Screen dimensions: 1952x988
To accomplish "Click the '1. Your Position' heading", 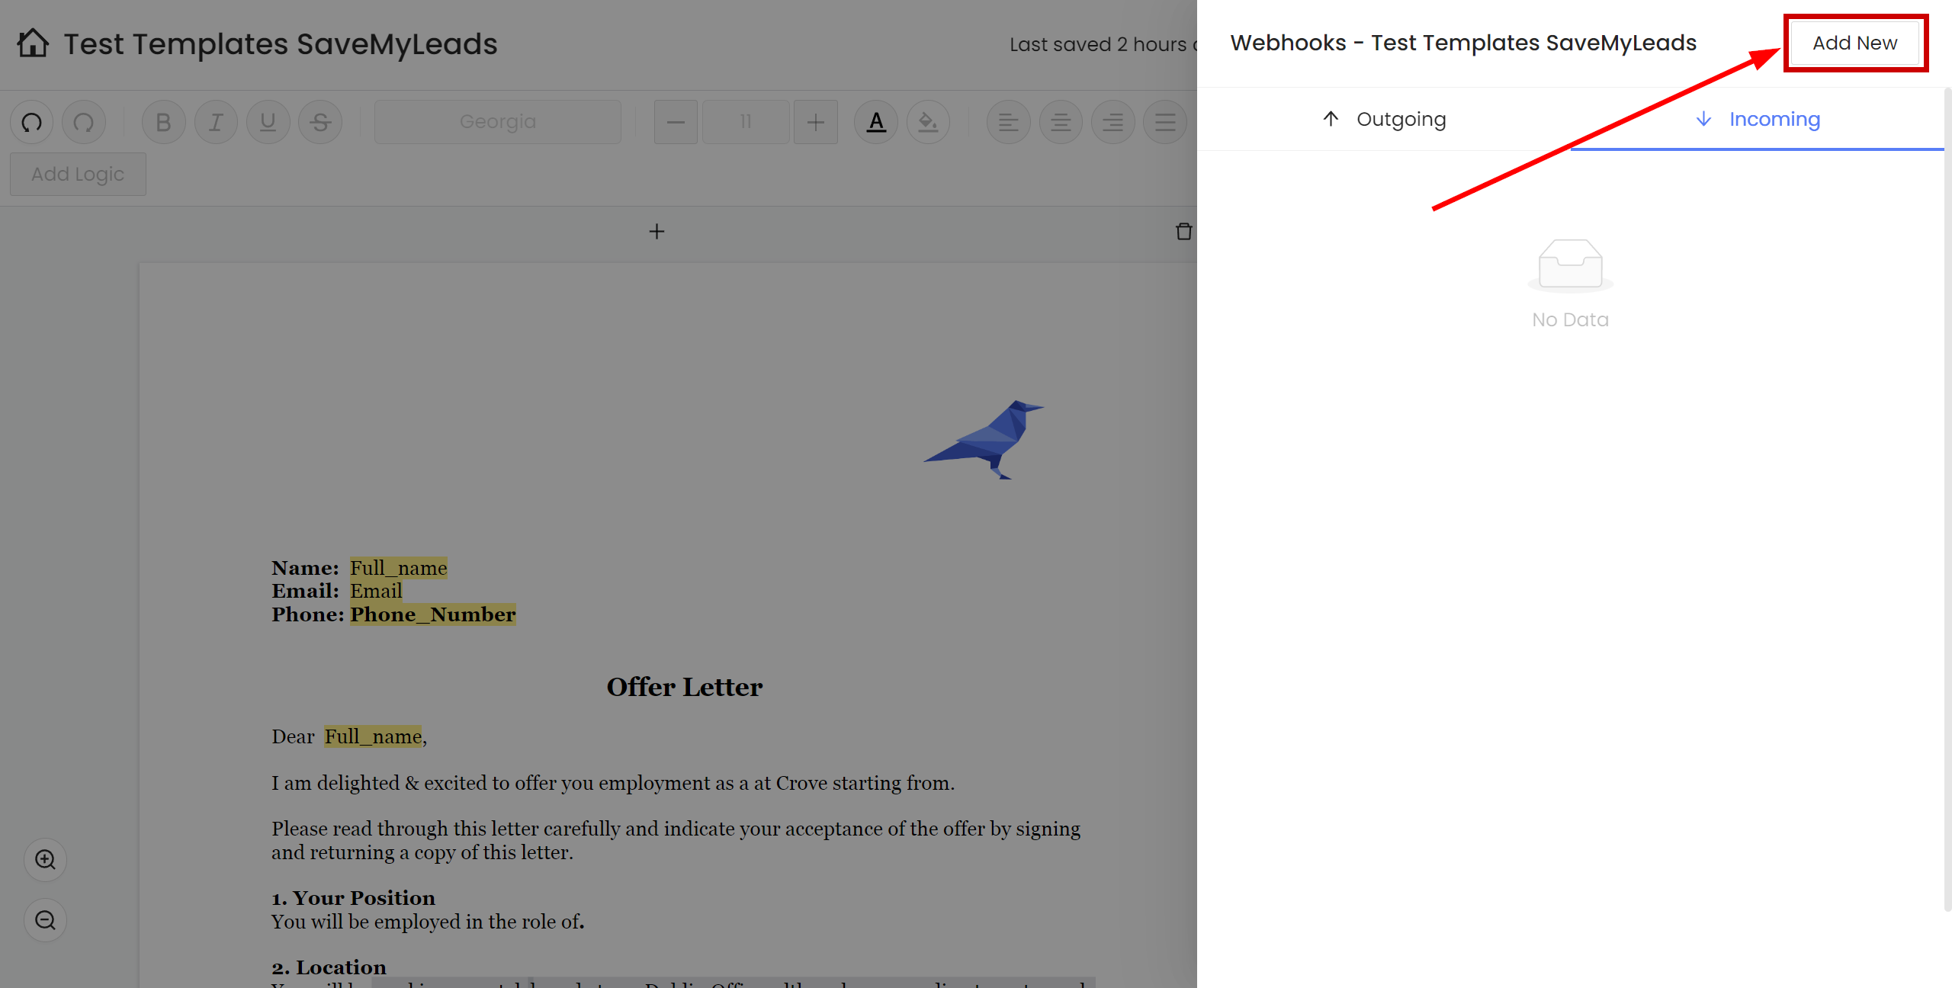I will point(354,898).
